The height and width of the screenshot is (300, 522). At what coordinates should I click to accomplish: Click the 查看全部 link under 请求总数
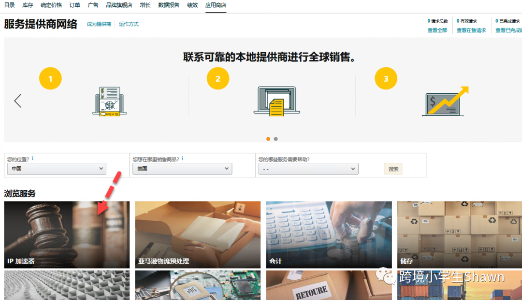438,29
